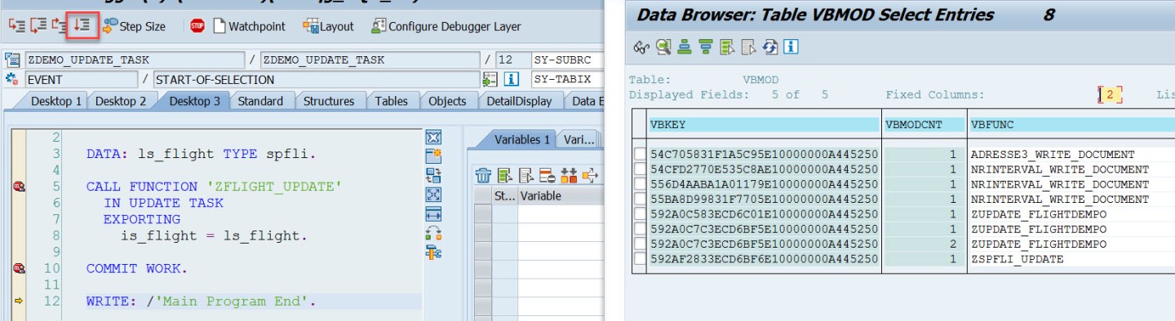The width and height of the screenshot is (1175, 321).
Task: Open the Tables tab
Action: (392, 101)
